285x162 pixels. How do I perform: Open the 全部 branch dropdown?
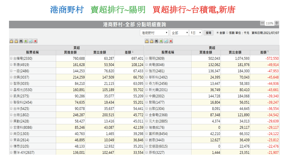point(179,33)
